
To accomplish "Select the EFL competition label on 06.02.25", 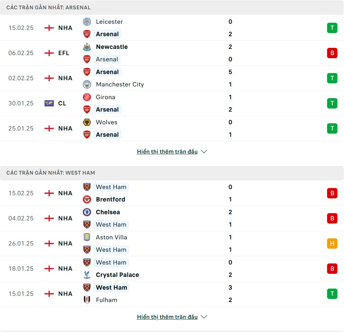I will point(63,53).
